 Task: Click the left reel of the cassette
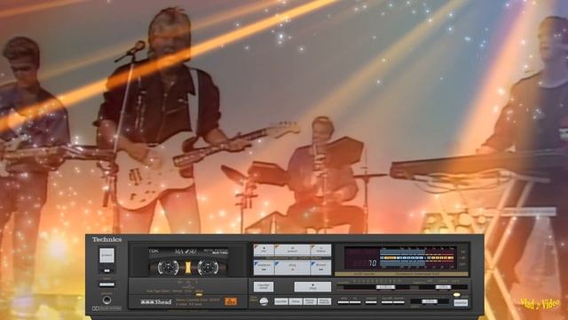tap(168, 268)
